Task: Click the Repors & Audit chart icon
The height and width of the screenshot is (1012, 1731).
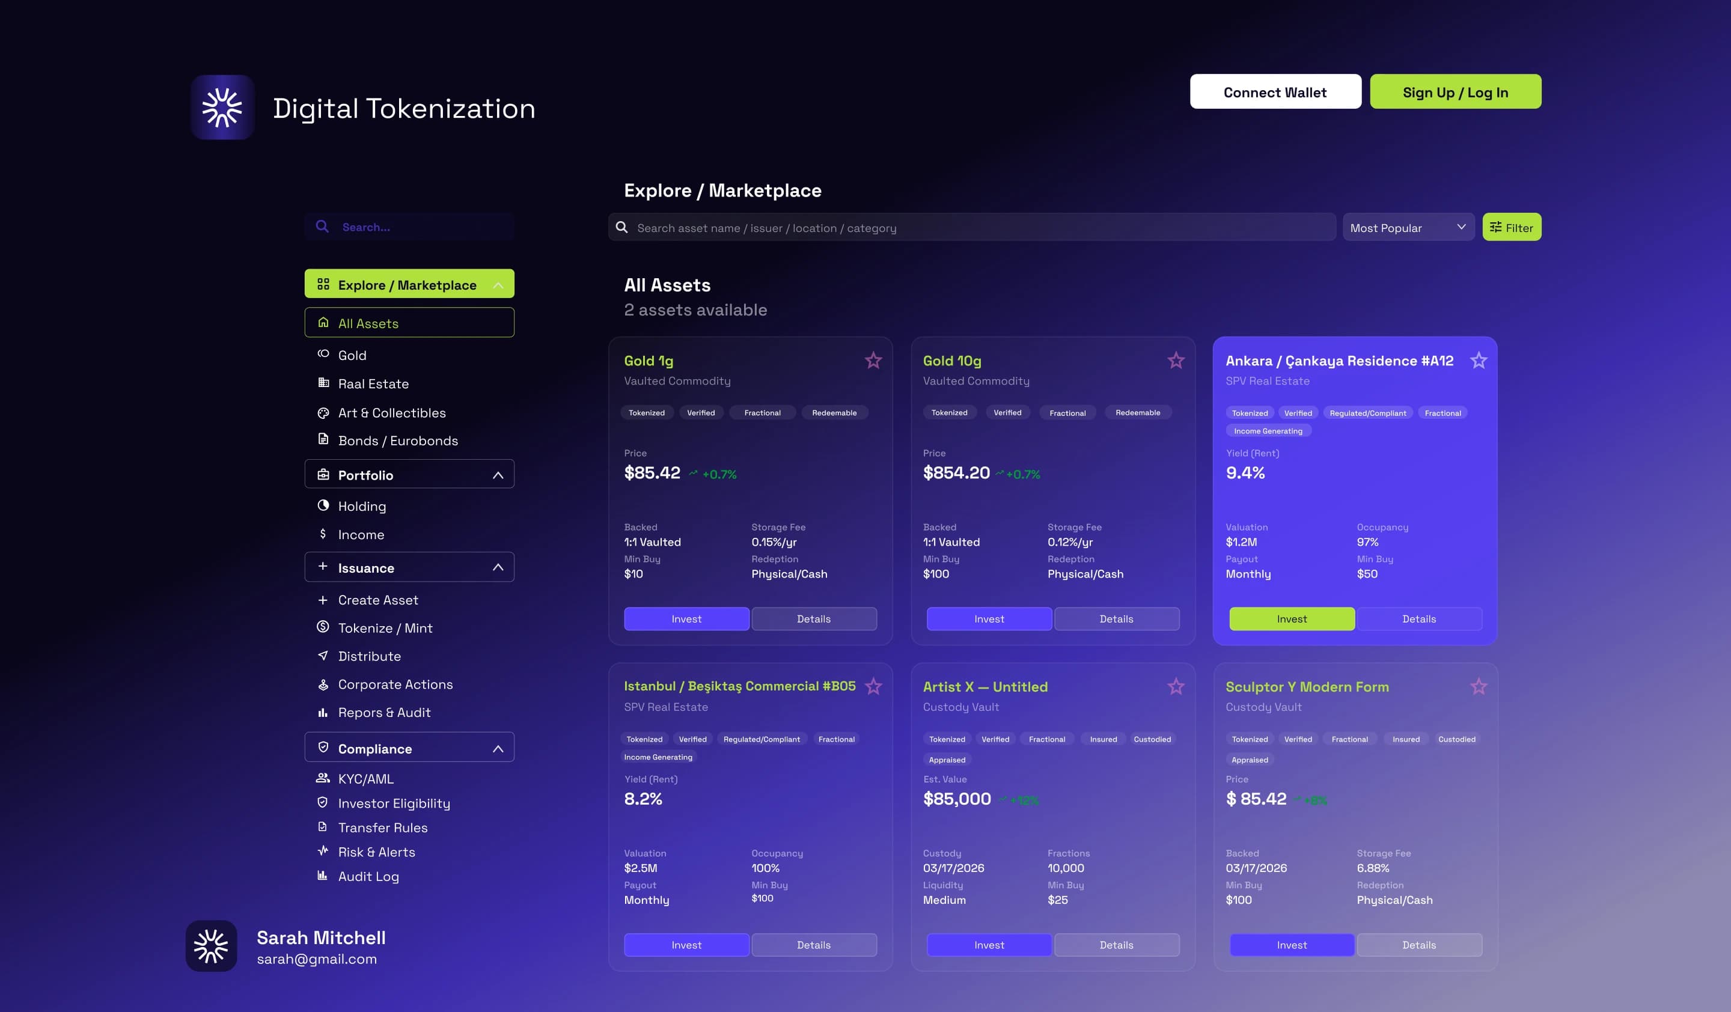Action: pyautogui.click(x=323, y=713)
